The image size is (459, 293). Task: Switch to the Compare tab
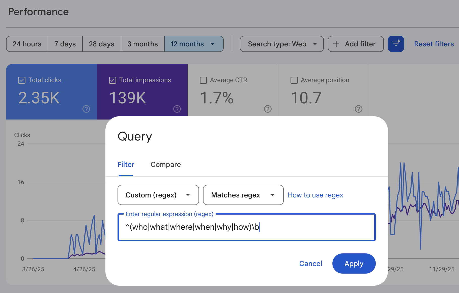click(x=166, y=165)
